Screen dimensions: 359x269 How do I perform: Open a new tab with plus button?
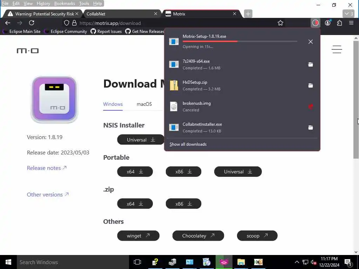[x=248, y=14]
